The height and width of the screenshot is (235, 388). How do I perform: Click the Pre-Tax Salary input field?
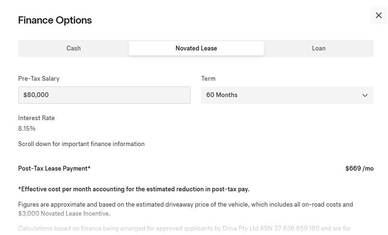pyautogui.click(x=104, y=95)
